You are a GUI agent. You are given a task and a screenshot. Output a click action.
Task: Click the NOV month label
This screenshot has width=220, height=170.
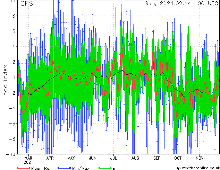point(200,158)
